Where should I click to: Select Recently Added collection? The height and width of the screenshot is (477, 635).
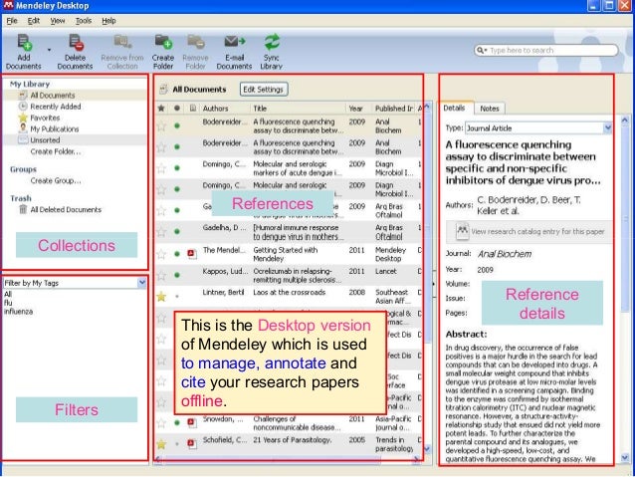[56, 107]
